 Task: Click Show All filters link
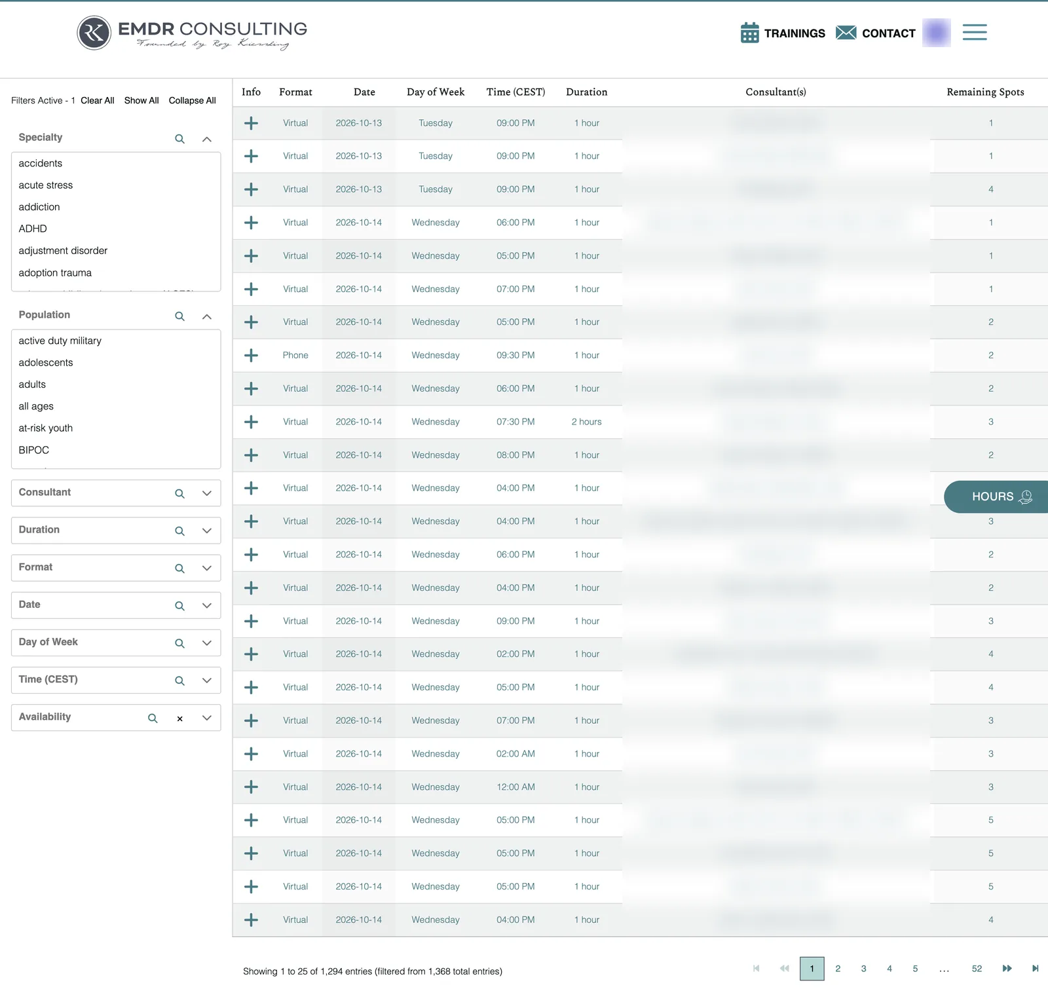[141, 100]
